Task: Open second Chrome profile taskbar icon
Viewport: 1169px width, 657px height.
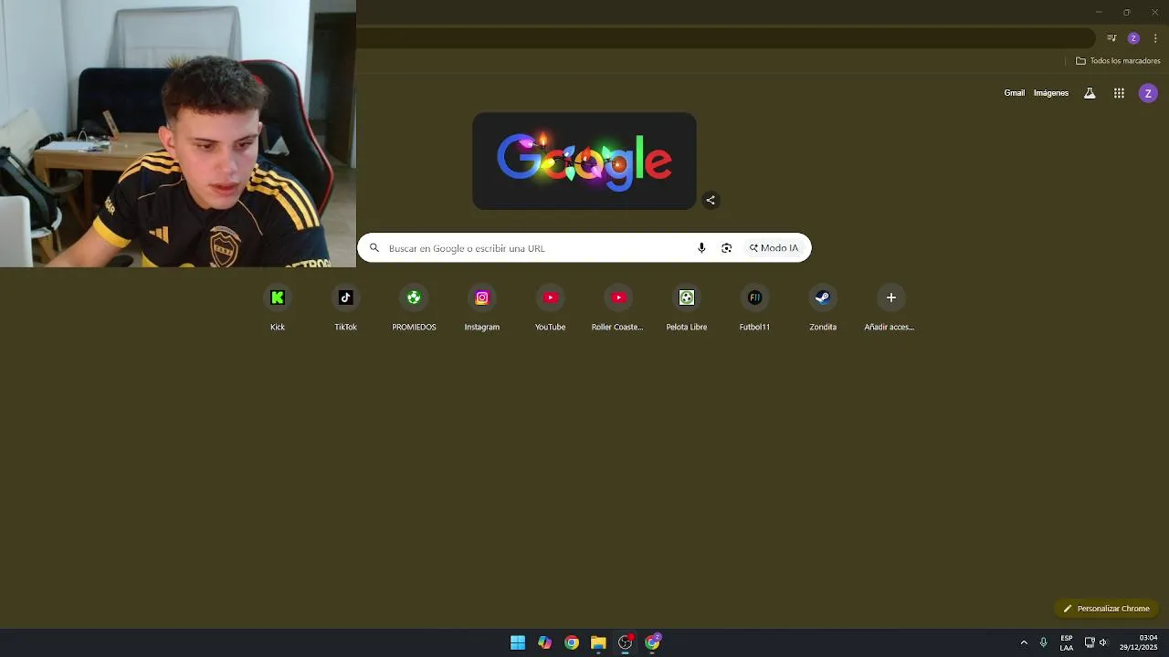Action: tap(652, 642)
